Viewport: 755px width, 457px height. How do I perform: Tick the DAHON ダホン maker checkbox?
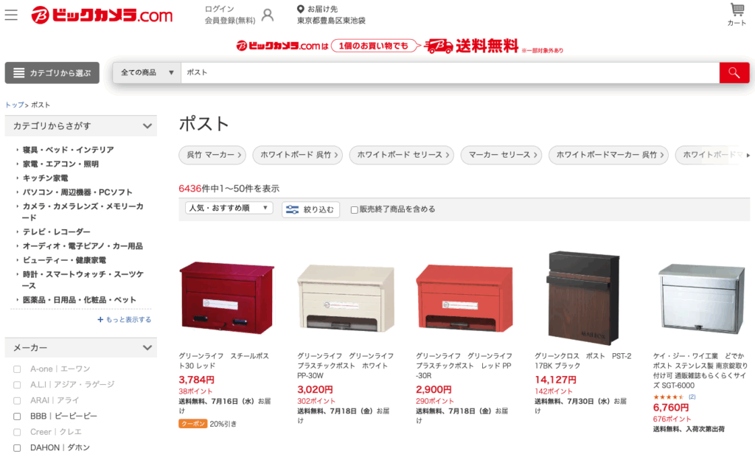coord(18,448)
